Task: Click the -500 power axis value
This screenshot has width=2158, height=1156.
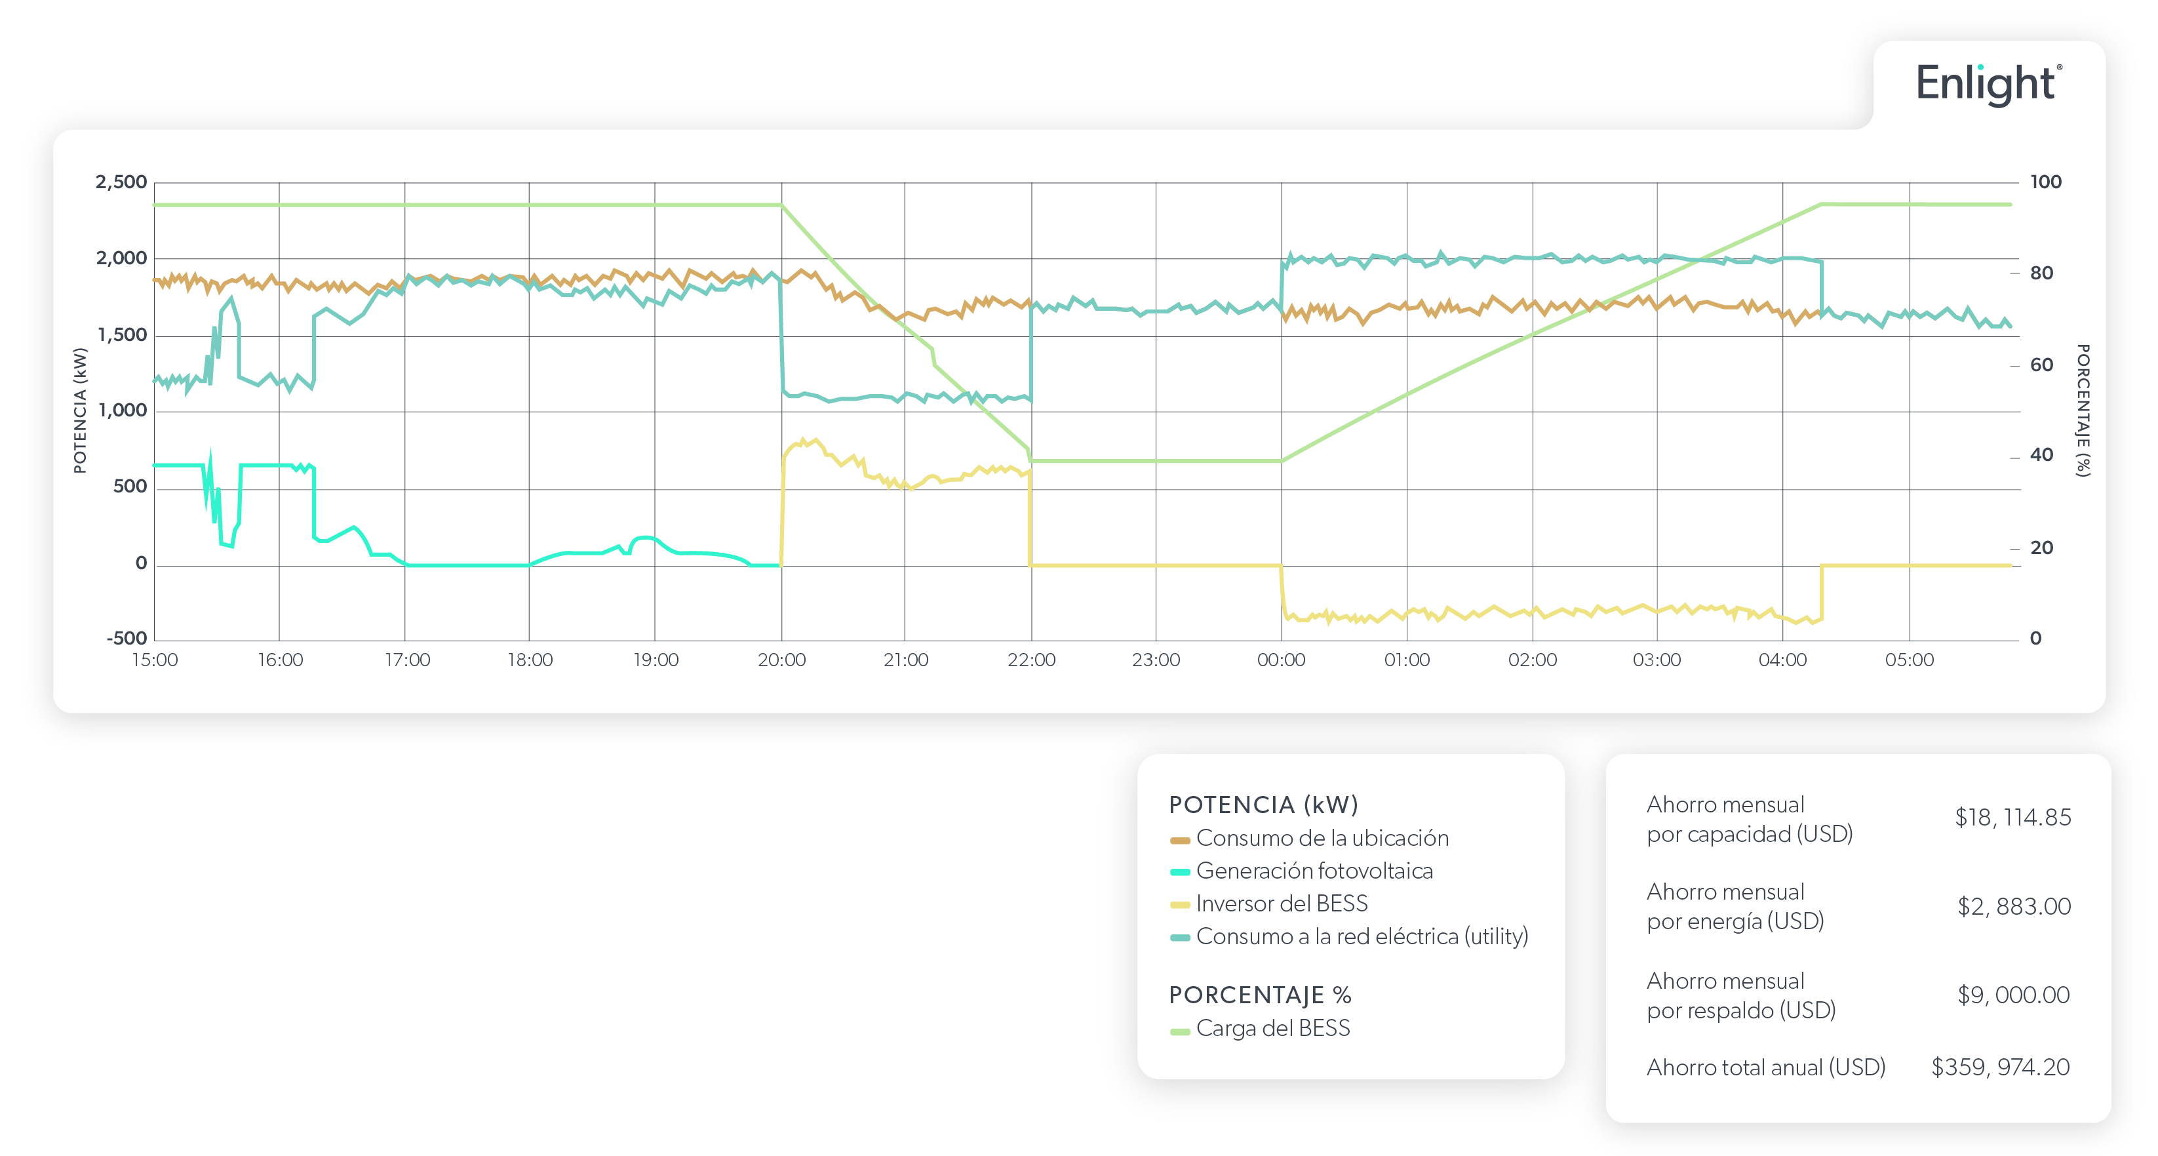Action: tap(127, 639)
